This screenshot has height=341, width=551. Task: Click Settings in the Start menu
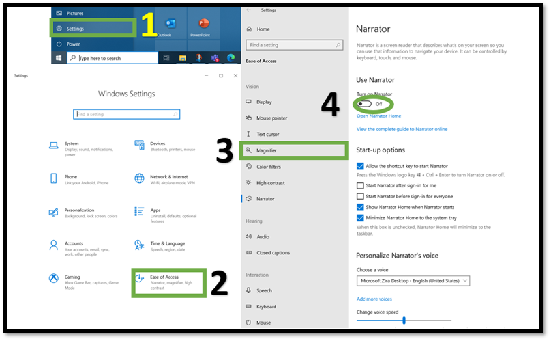tap(75, 29)
